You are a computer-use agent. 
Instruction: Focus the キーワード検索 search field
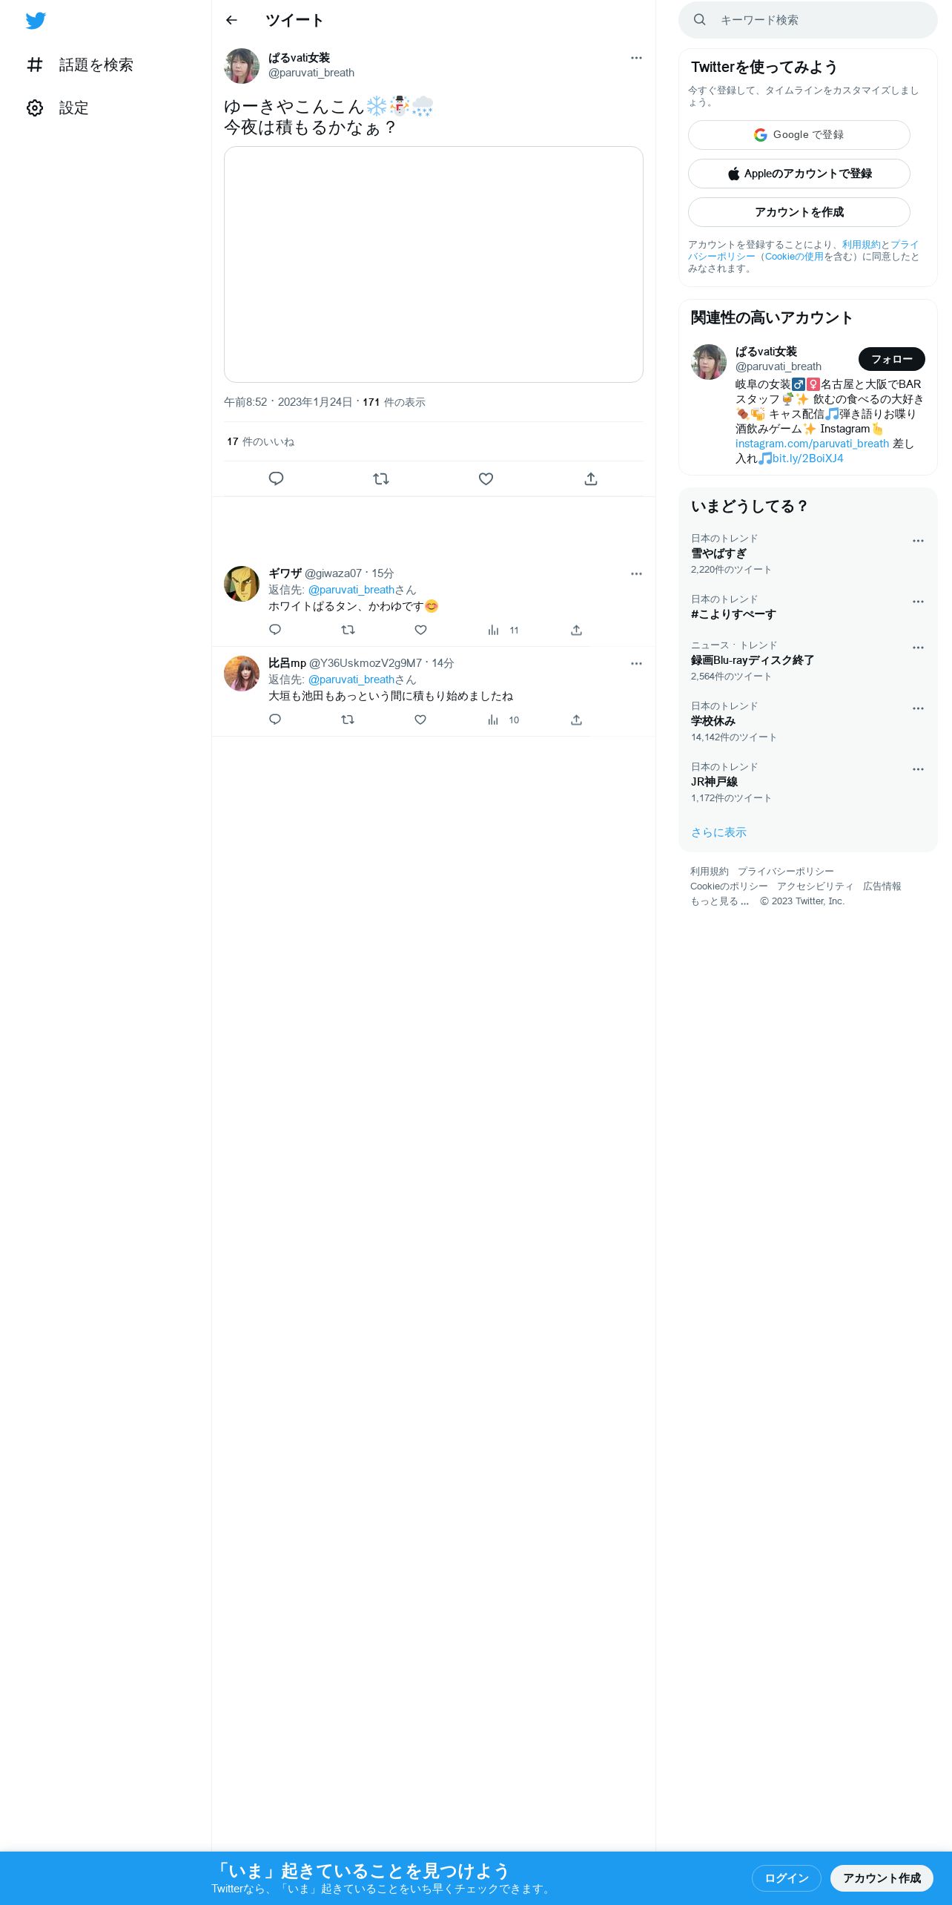click(808, 20)
